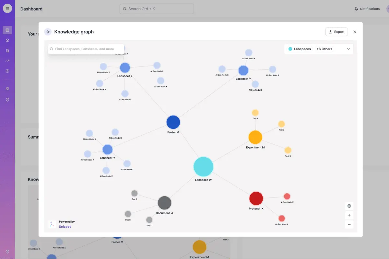This screenshot has width=389, height=259.
Task: Open the location pin sidebar icon
Action: pyautogui.click(x=7, y=100)
